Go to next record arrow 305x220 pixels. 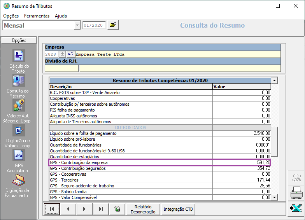(85, 209)
